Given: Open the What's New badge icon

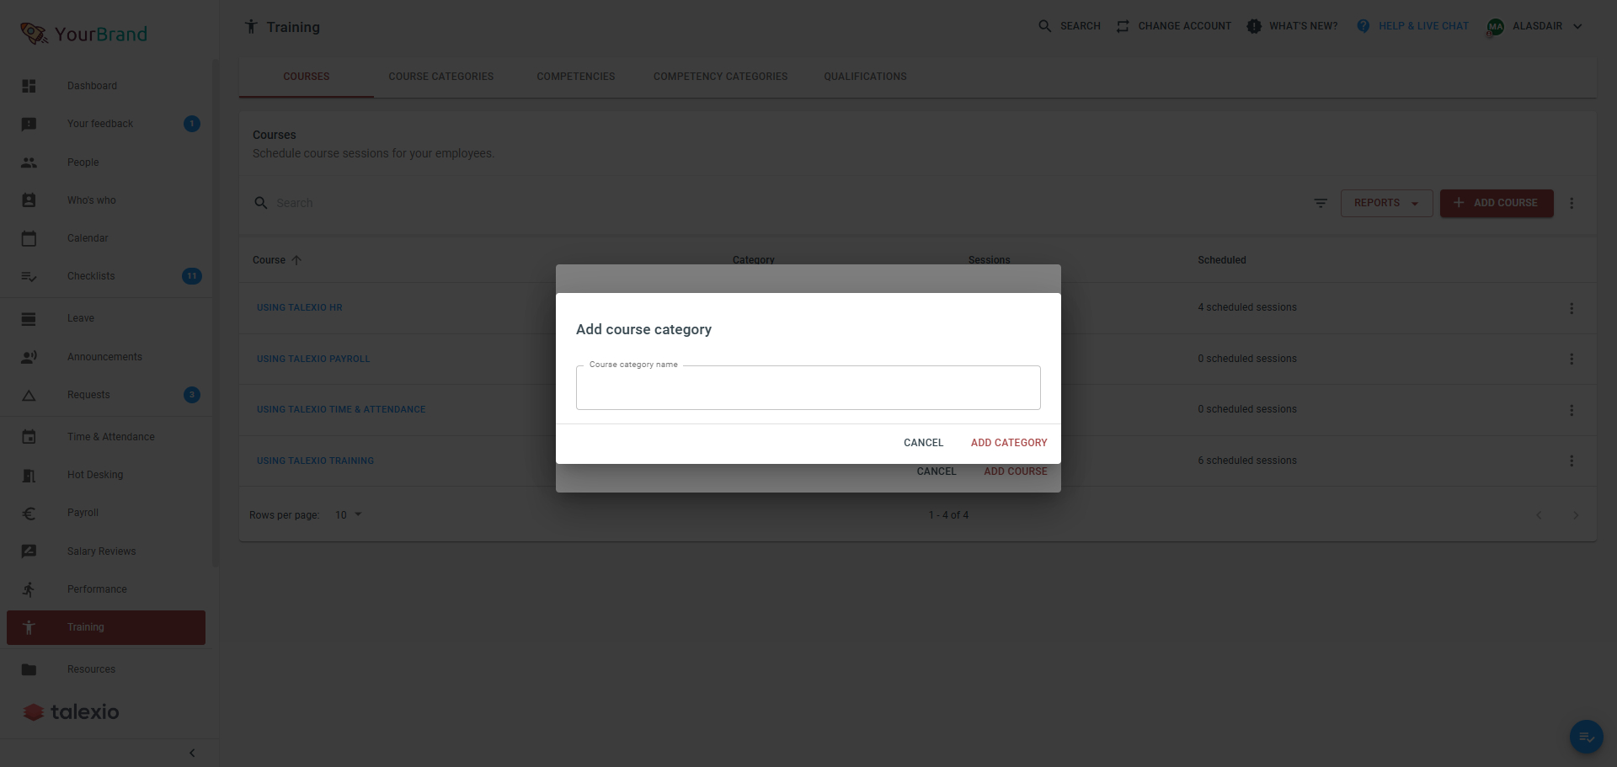Looking at the screenshot, I should click(x=1254, y=26).
